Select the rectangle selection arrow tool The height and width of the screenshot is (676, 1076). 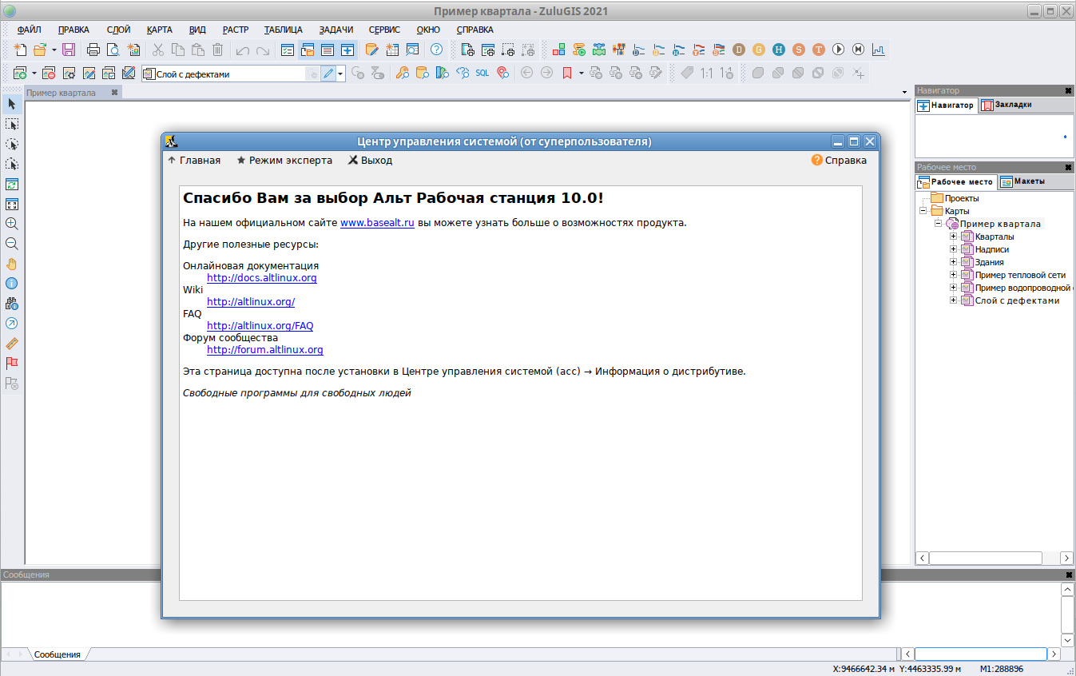coord(12,125)
